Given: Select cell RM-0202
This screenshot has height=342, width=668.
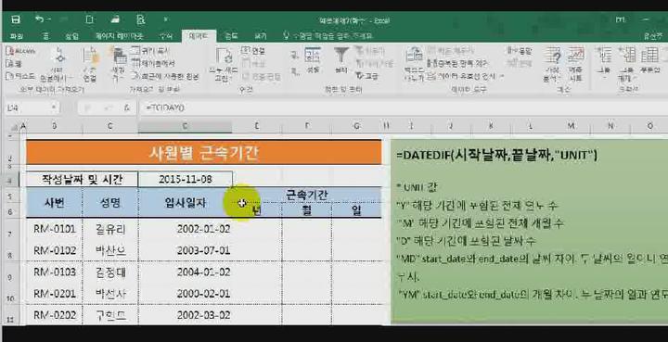Looking at the screenshot, I should pyautogui.click(x=54, y=315).
